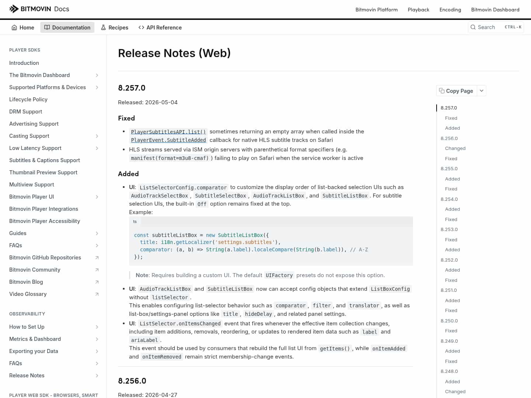Expand Player SDKs FAQs chevron
531x398 pixels.
point(97,245)
